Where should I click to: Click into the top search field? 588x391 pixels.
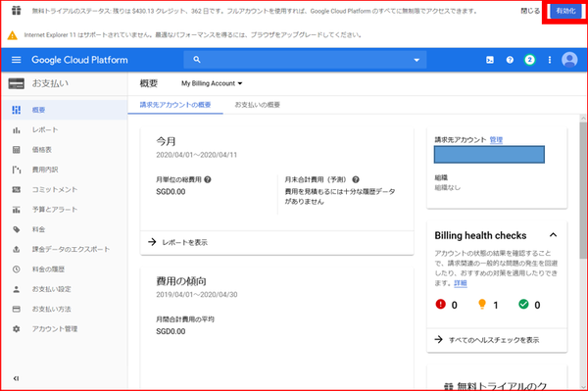[305, 60]
